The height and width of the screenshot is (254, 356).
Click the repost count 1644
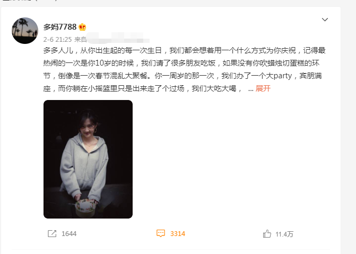[69, 234]
